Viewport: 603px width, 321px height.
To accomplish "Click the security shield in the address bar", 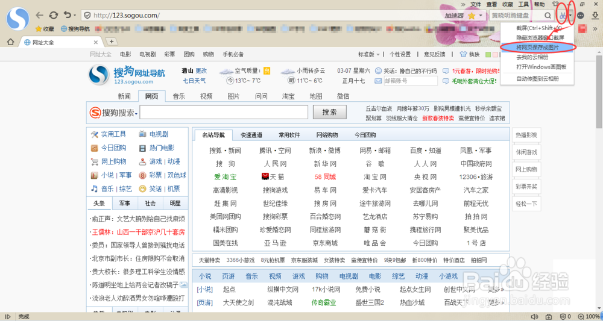I will click(87, 16).
